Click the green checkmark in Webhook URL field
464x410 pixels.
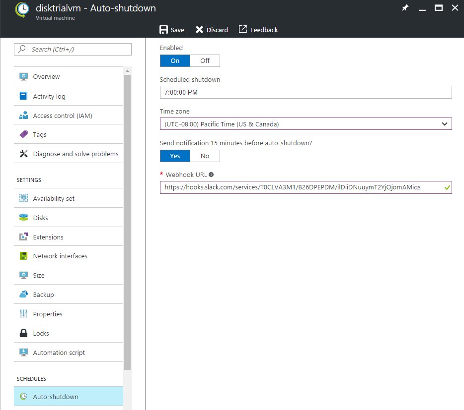click(x=447, y=187)
